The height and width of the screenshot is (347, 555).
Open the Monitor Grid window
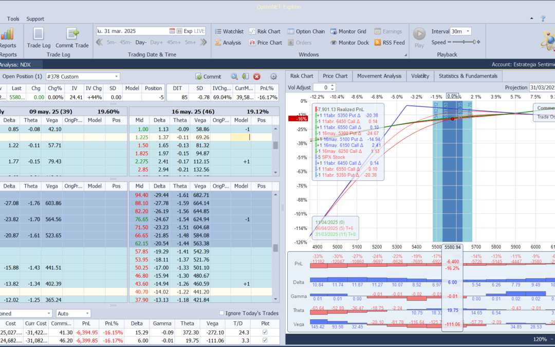[x=348, y=31]
